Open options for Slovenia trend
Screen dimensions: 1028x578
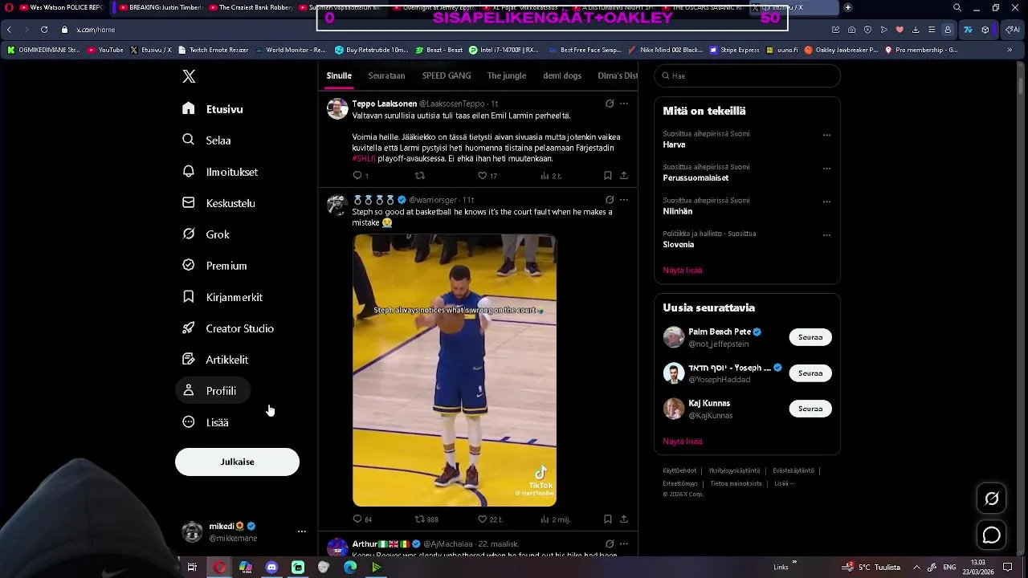826,235
